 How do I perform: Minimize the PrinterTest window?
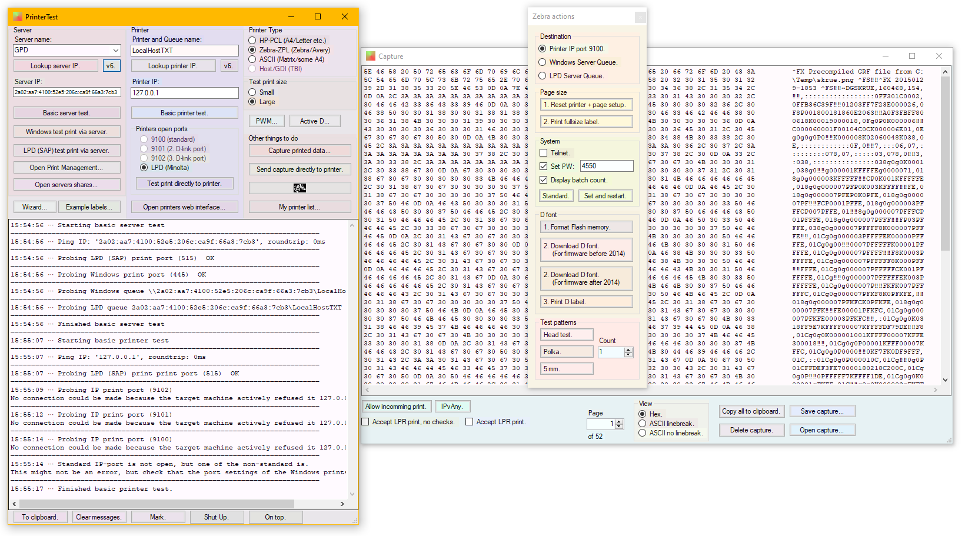(291, 16)
